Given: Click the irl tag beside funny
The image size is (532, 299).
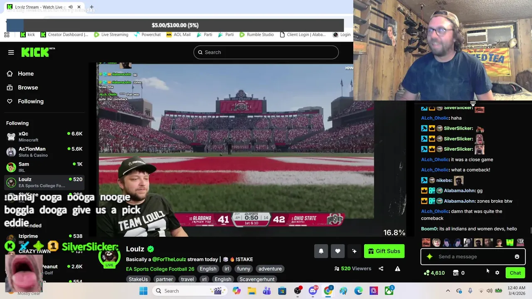Looking at the screenshot, I should [x=227, y=269].
